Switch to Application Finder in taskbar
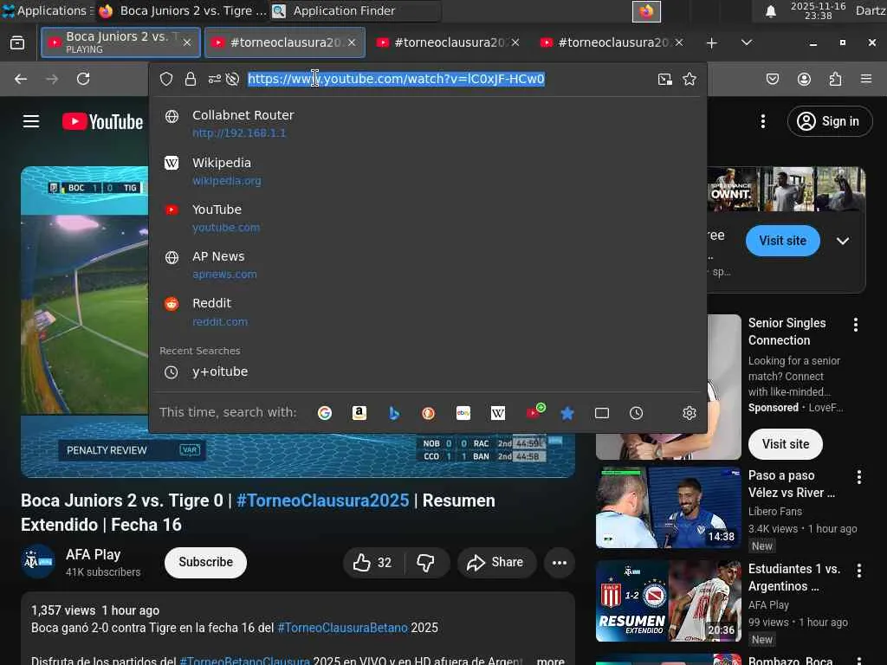The image size is (887, 665). tap(354, 10)
